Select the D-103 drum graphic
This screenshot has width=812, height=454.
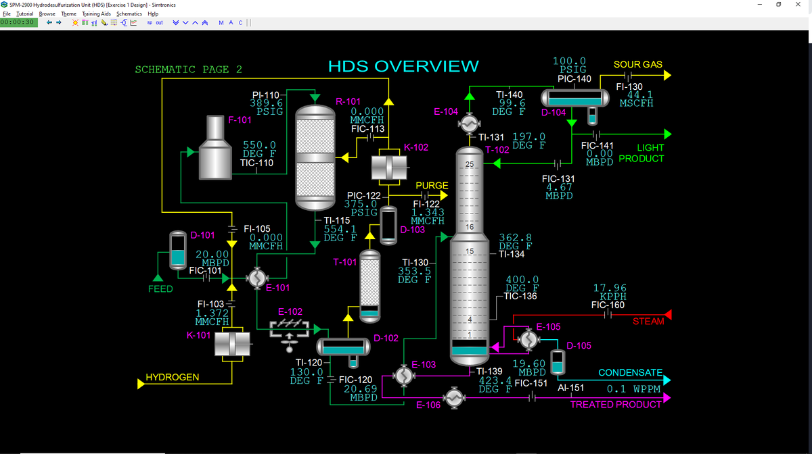click(x=388, y=225)
